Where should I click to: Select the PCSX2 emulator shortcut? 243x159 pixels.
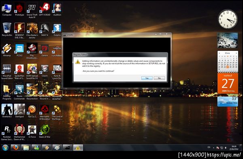click(x=19, y=50)
